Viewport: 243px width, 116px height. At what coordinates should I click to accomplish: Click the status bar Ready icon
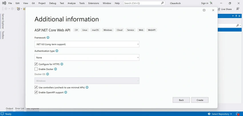coord(3,114)
